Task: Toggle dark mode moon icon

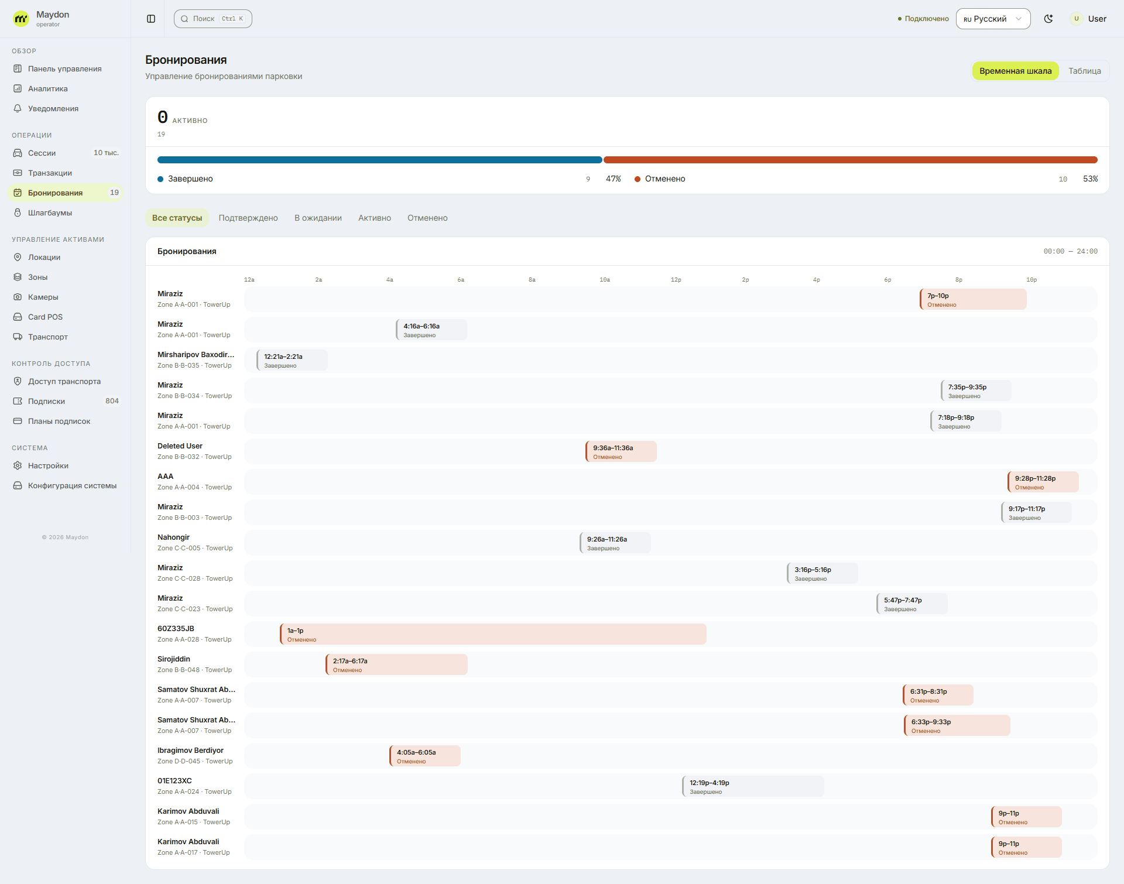Action: (x=1048, y=19)
